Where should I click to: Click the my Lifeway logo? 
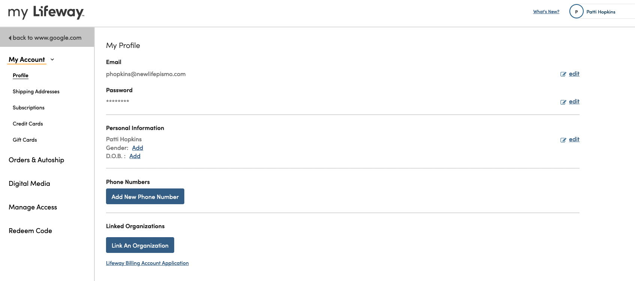(46, 12)
